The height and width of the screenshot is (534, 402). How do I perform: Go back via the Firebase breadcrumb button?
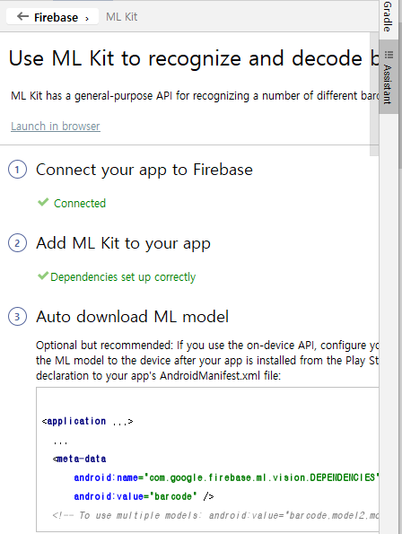point(52,16)
